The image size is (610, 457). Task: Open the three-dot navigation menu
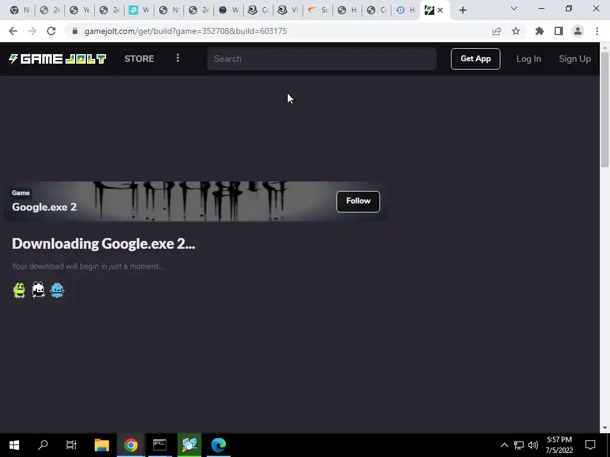click(x=178, y=58)
